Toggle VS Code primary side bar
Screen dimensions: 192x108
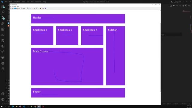(x=172, y=2)
